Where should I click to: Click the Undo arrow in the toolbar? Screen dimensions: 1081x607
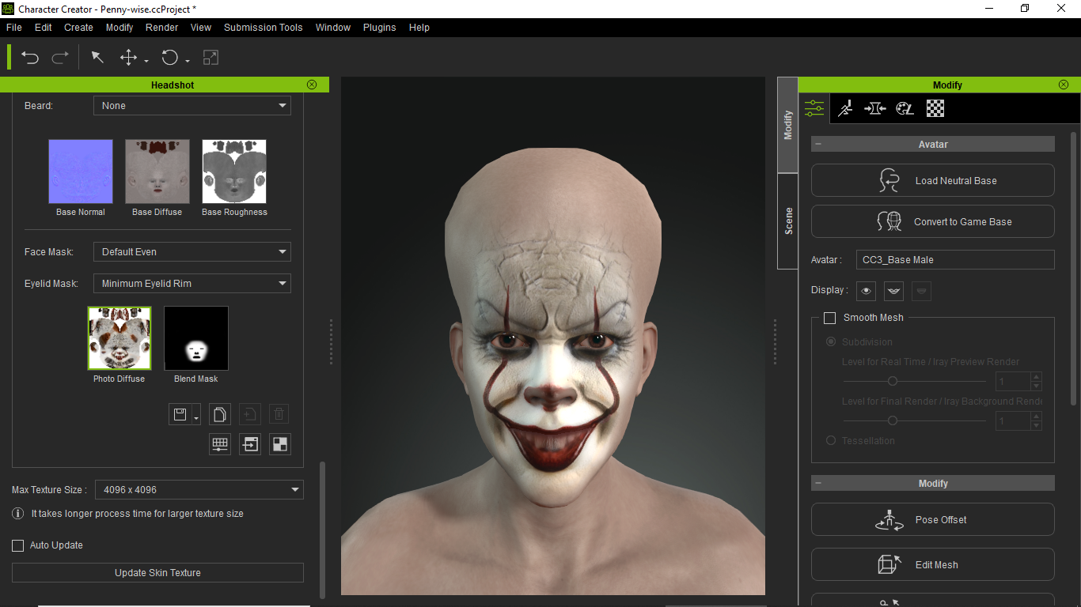(30, 58)
